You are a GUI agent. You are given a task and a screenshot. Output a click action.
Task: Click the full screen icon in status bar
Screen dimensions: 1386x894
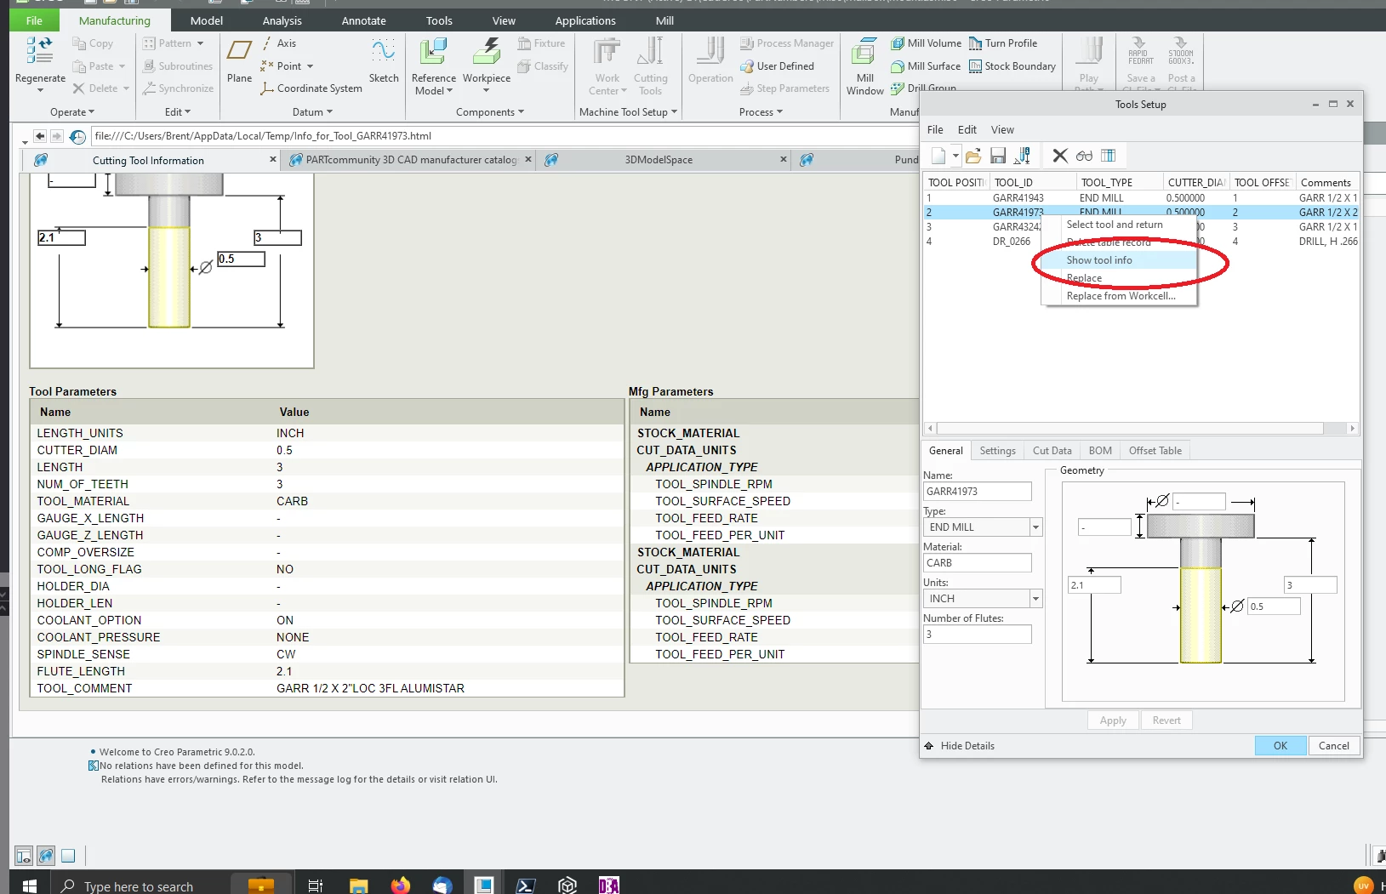click(68, 856)
